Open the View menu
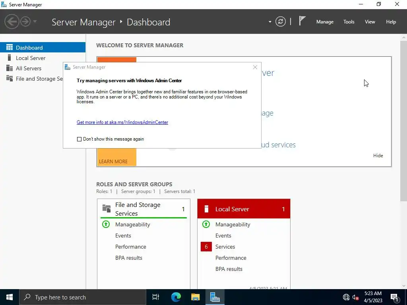 (x=370, y=22)
